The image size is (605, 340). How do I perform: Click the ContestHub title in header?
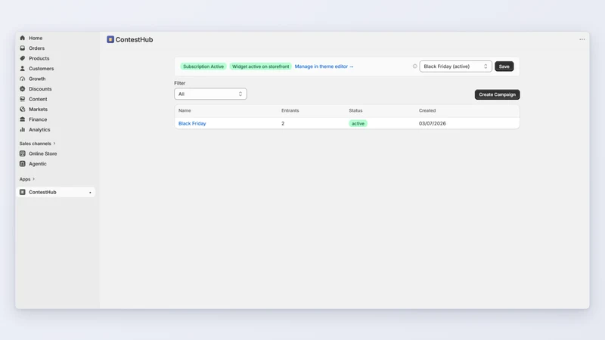[134, 39]
